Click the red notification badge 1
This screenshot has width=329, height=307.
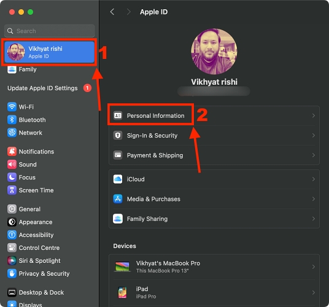point(87,88)
